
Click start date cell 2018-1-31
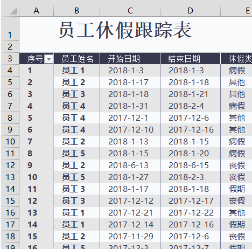coord(130,106)
